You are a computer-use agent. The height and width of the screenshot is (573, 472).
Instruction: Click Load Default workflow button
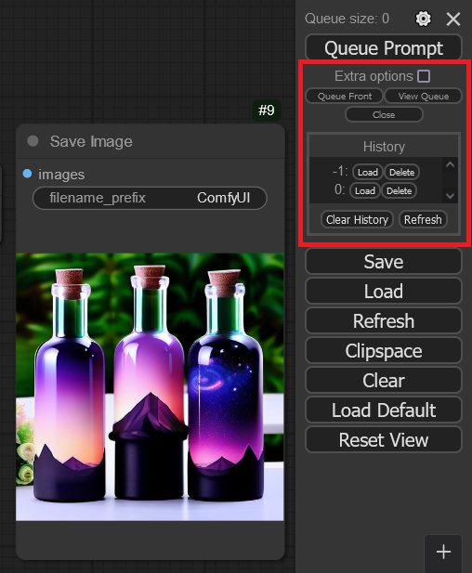point(384,410)
